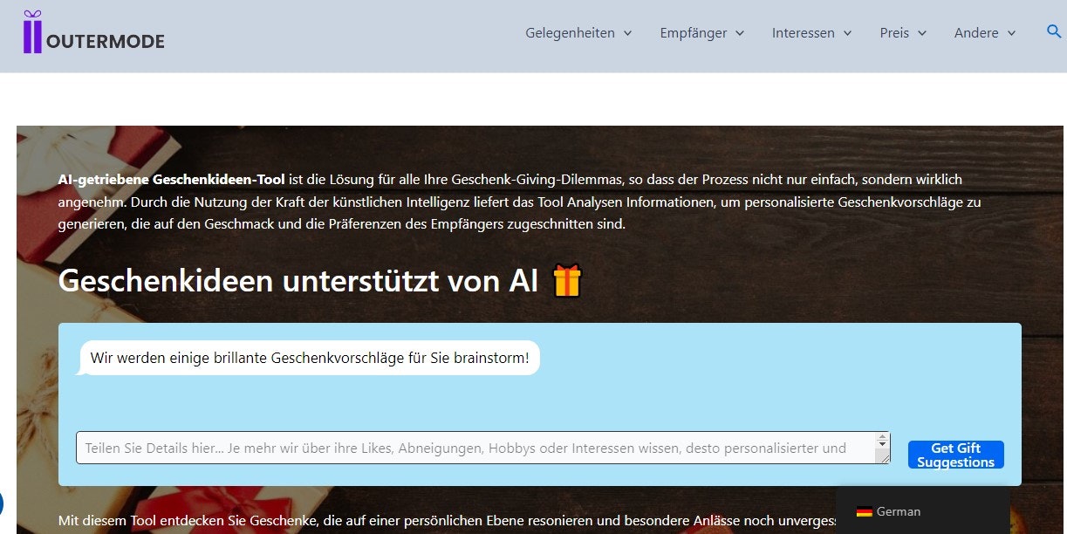
Task: Open the German language switcher
Action: [x=922, y=512]
